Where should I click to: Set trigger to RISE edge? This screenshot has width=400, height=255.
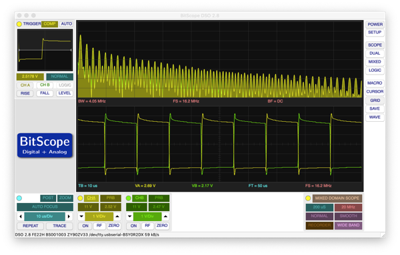25,93
